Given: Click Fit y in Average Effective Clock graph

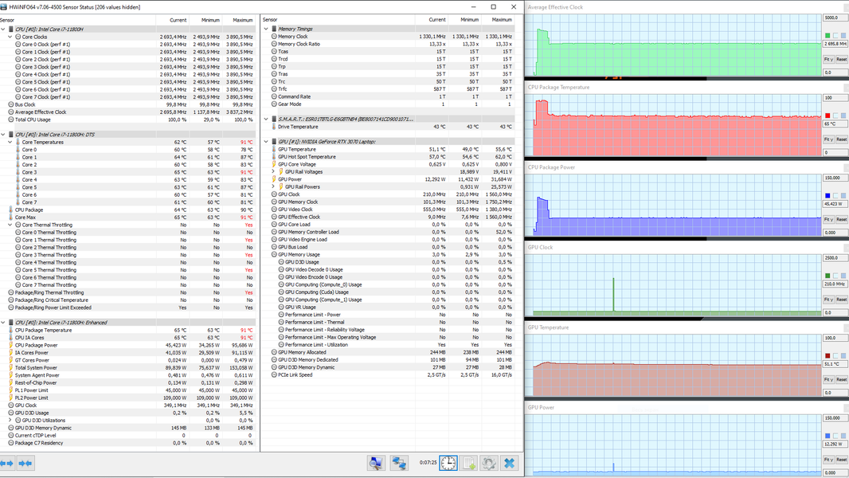Looking at the screenshot, I should (x=827, y=59).
